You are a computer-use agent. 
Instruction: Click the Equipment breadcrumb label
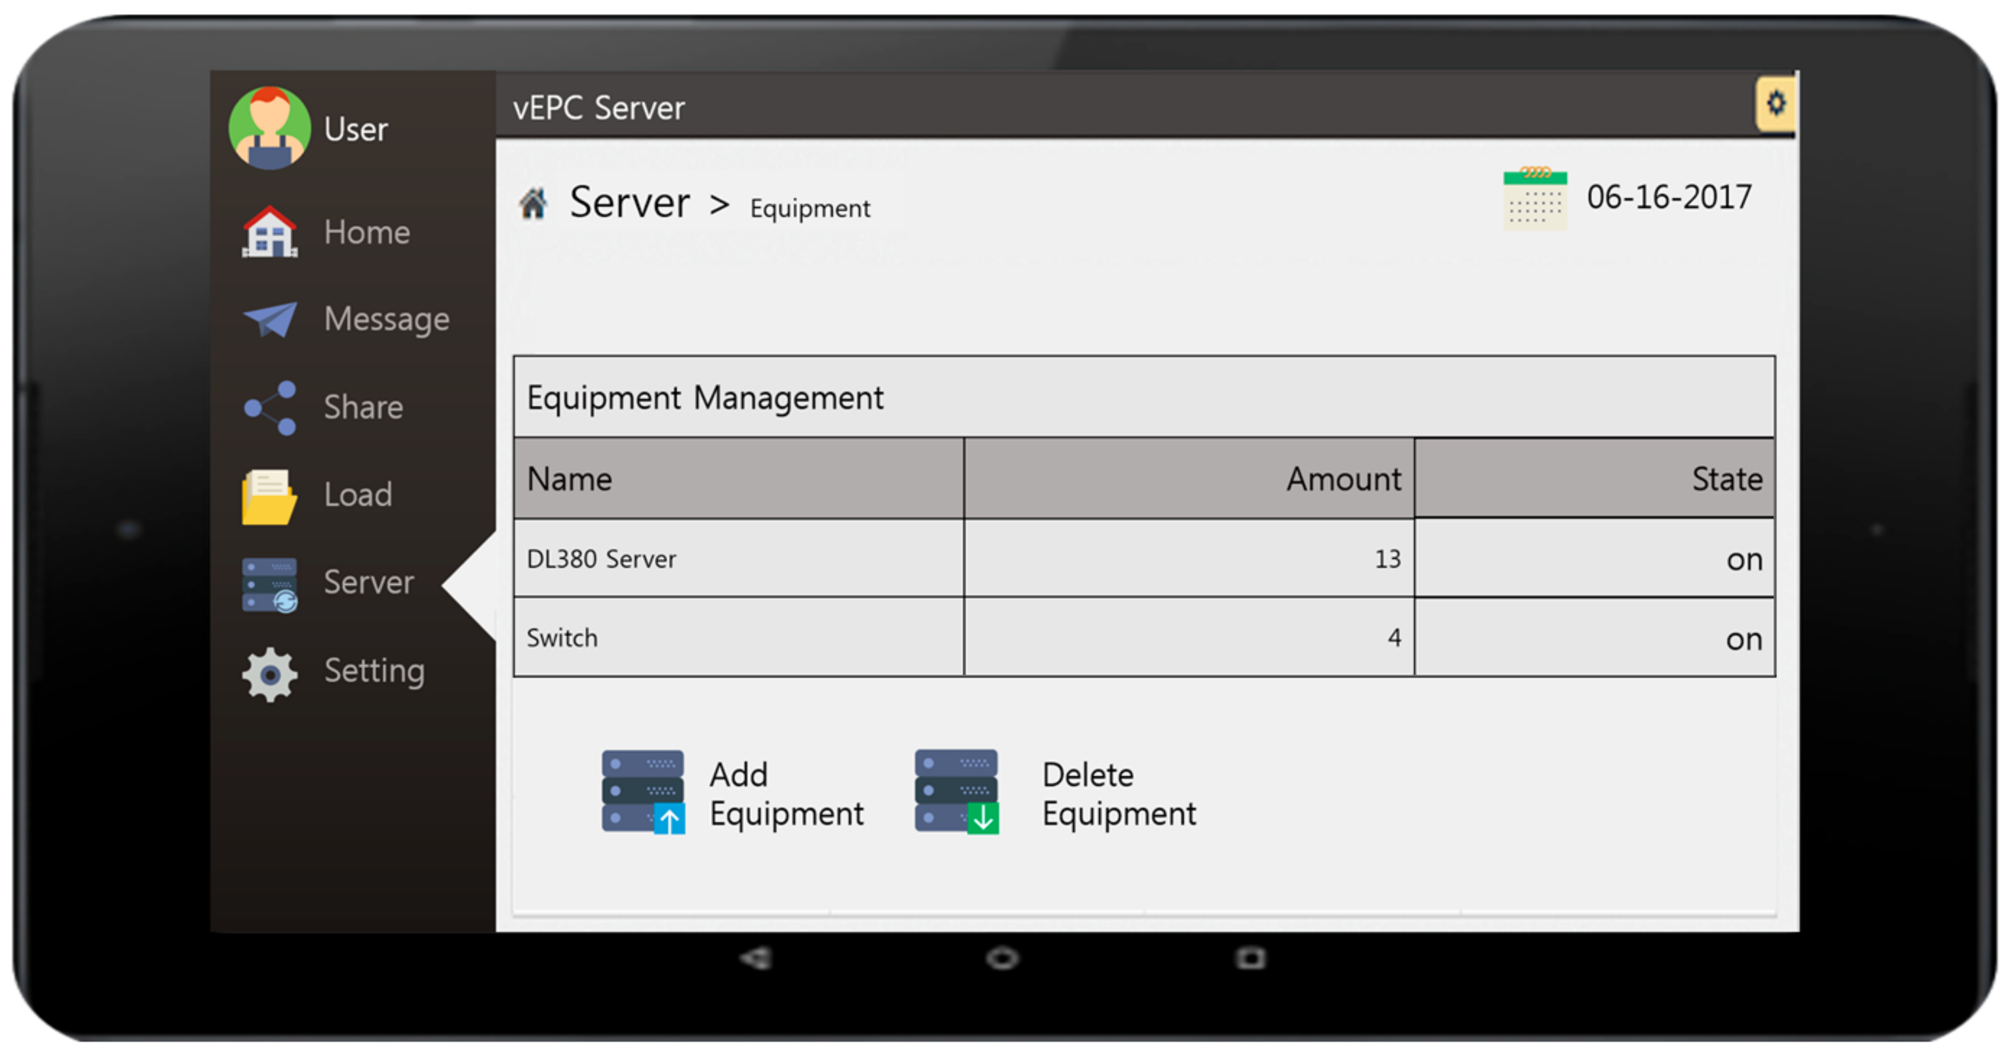(809, 208)
